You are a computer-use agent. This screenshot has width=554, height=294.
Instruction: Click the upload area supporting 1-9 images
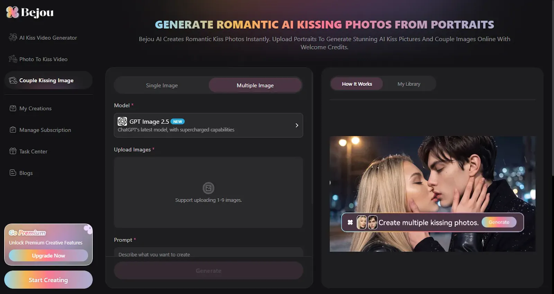[x=208, y=192]
